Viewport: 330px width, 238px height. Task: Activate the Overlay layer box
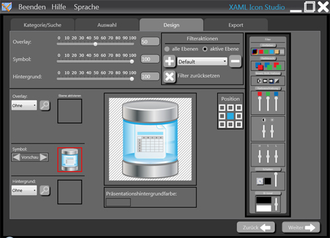tap(70, 111)
